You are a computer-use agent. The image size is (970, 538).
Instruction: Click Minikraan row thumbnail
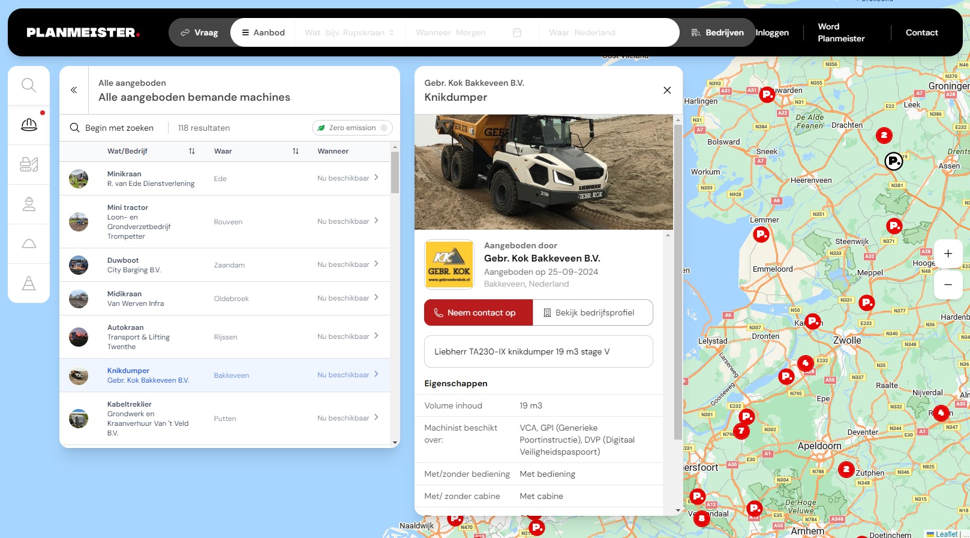[79, 179]
